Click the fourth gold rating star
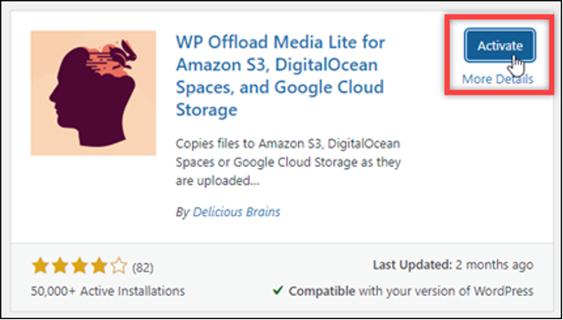The width and height of the screenshot is (563, 320). click(x=100, y=267)
